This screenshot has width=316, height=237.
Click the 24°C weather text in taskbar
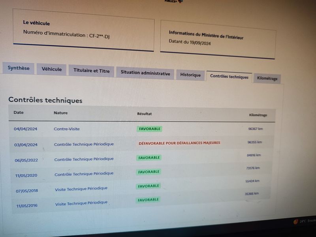point(303,221)
